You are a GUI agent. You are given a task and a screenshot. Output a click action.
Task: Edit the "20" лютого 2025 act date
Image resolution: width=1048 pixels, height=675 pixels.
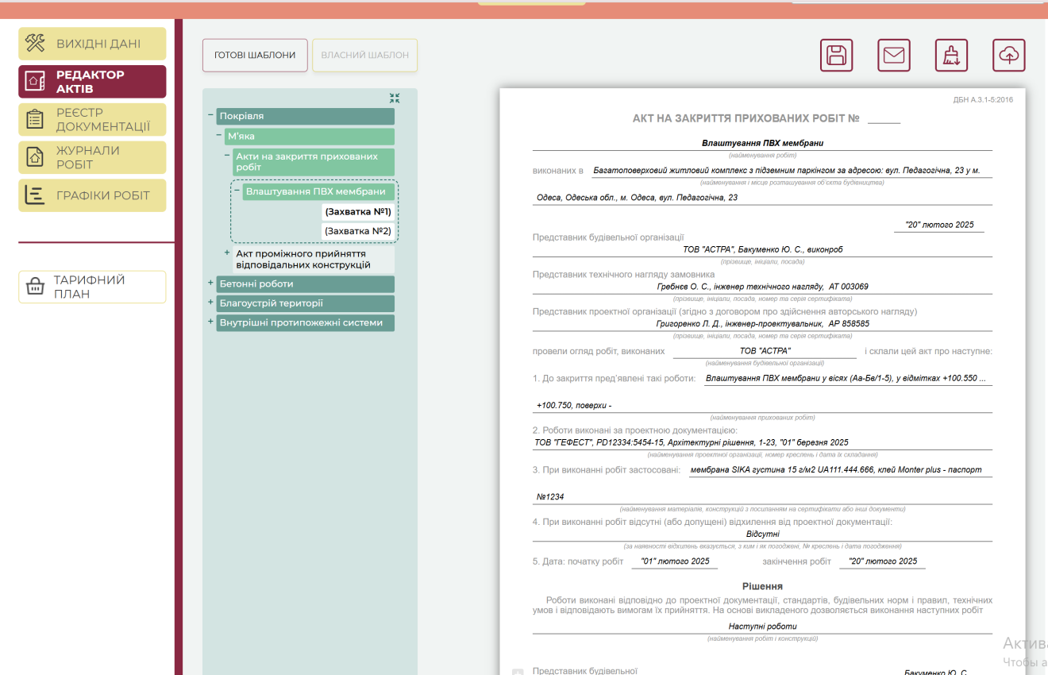pyautogui.click(x=938, y=225)
